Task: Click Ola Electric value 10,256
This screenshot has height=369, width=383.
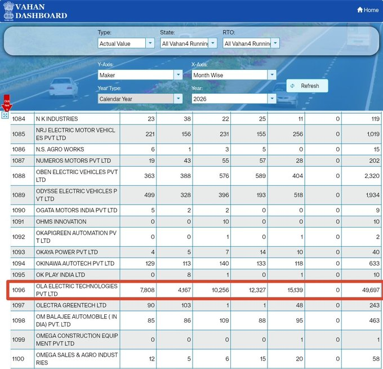Action: coord(220,290)
